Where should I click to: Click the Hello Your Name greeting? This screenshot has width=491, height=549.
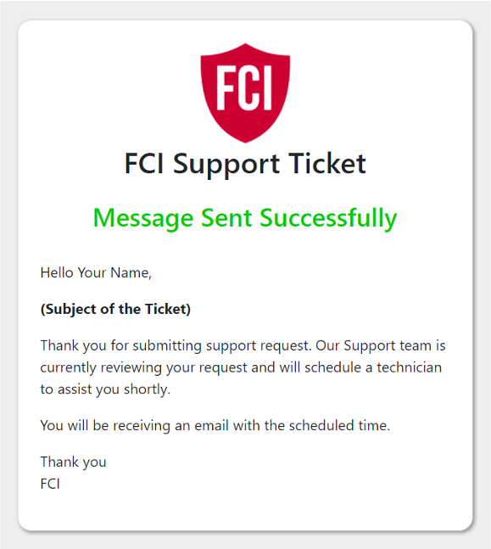click(x=96, y=272)
